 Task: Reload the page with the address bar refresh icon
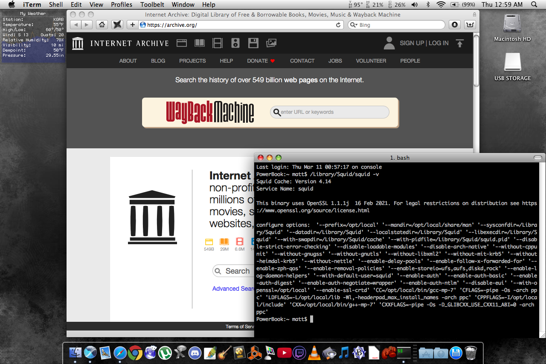[x=338, y=25]
